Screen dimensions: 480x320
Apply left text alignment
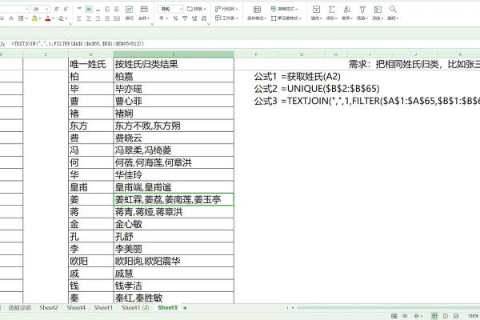coord(79,18)
